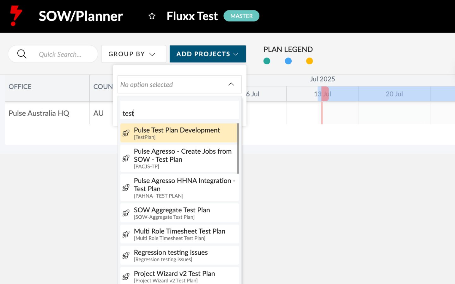Select Regression testing issues option

(x=179, y=255)
